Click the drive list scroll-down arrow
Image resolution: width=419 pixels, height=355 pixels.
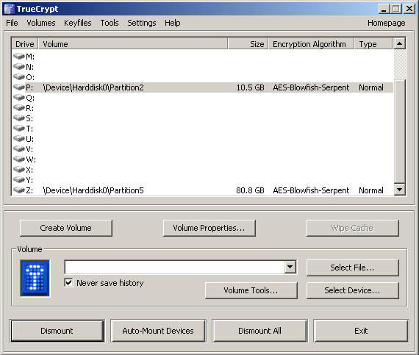pos(399,190)
